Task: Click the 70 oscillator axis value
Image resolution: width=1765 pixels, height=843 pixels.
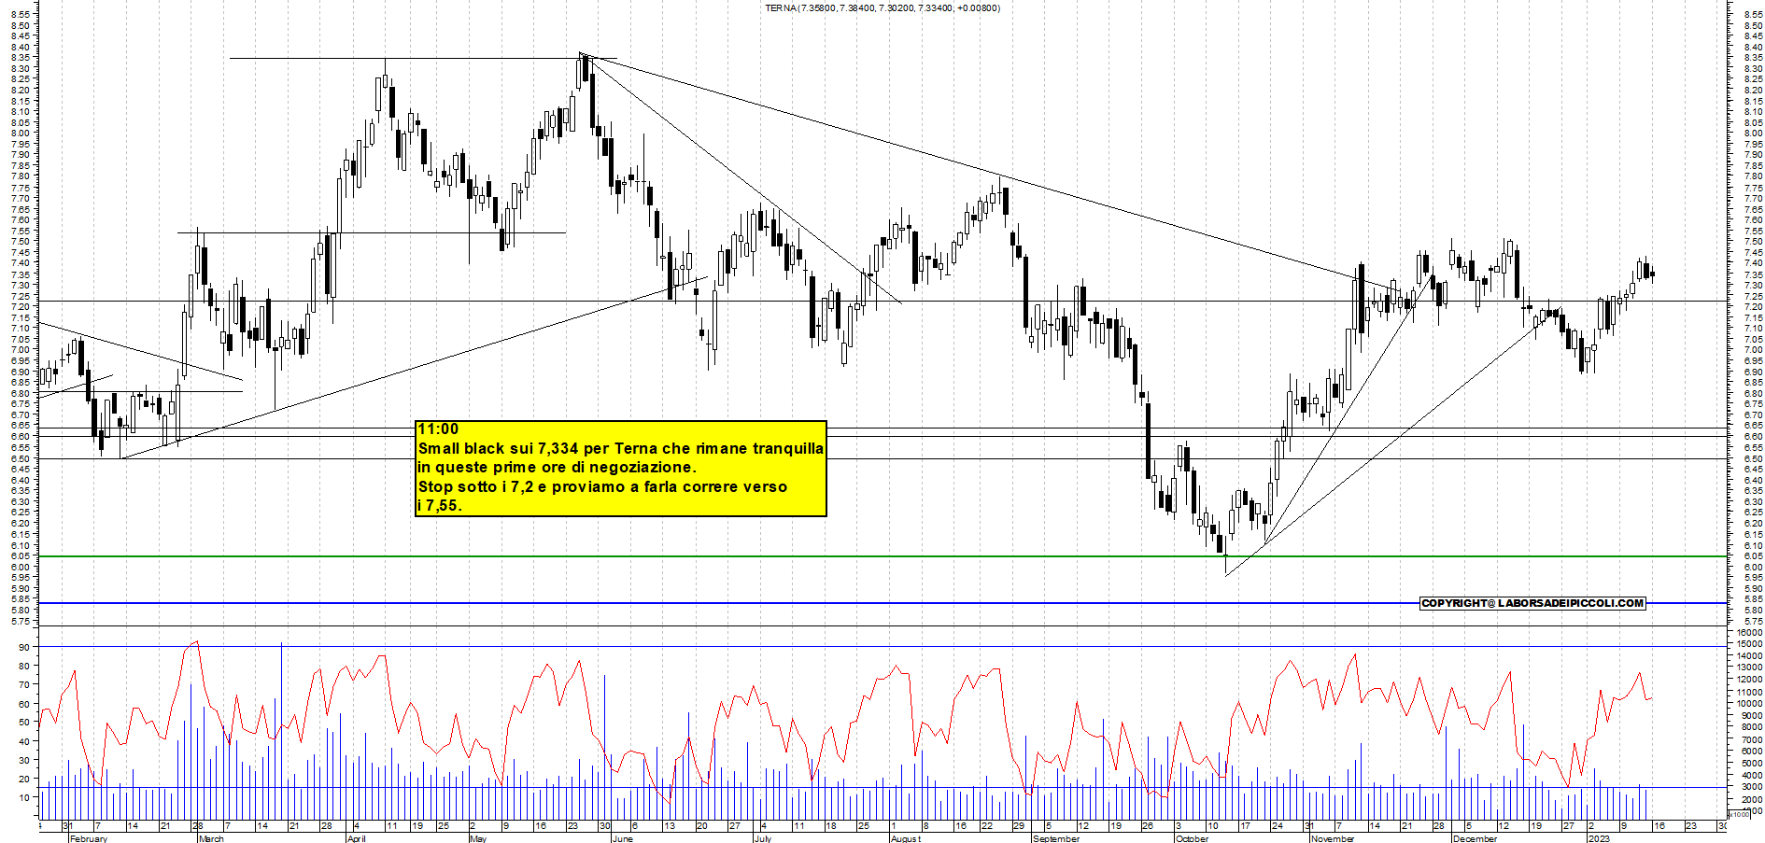Action: (23, 684)
